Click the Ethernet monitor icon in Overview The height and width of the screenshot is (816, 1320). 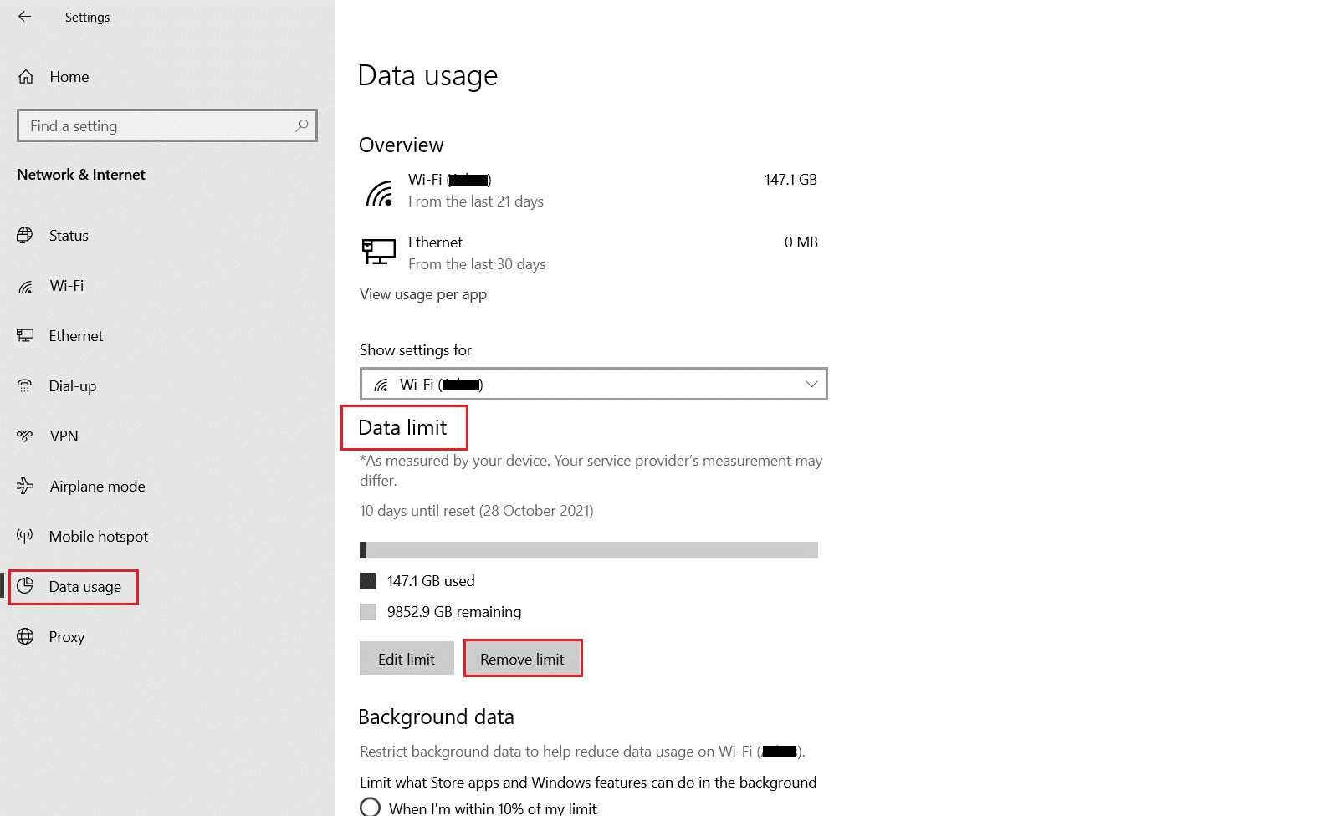379,252
